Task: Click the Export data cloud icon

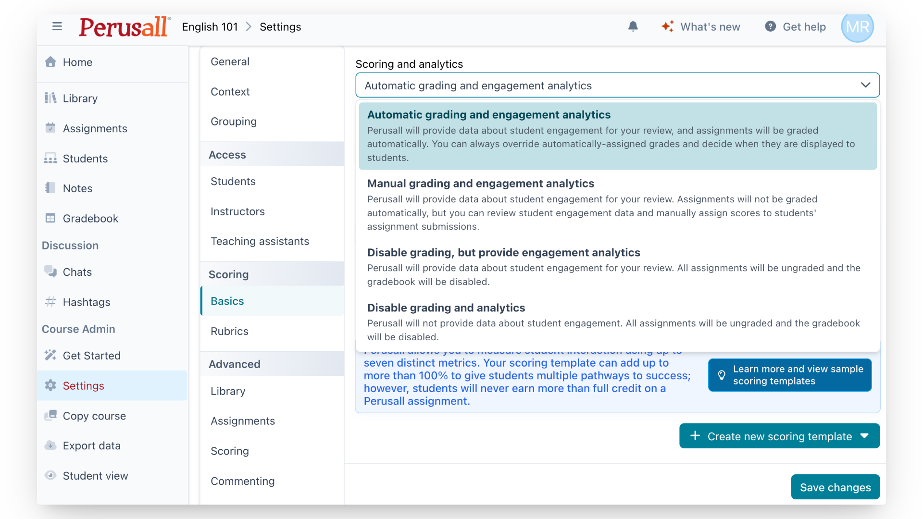Action: point(50,445)
